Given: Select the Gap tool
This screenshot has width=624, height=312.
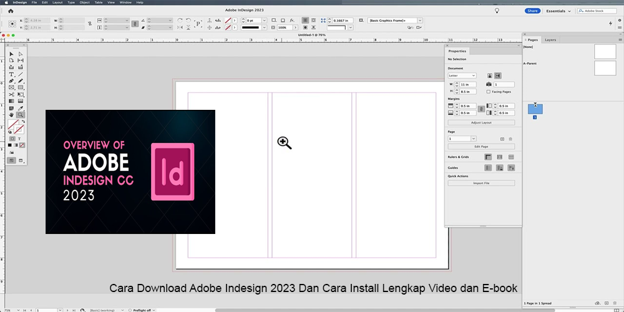Looking at the screenshot, I should pos(21,61).
